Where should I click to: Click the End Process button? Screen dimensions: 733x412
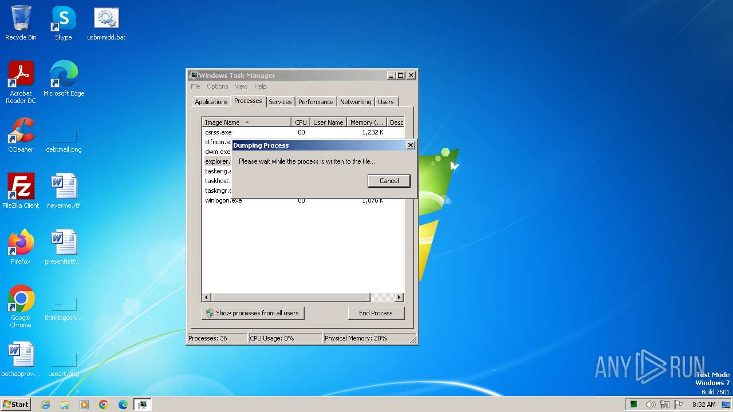point(376,313)
